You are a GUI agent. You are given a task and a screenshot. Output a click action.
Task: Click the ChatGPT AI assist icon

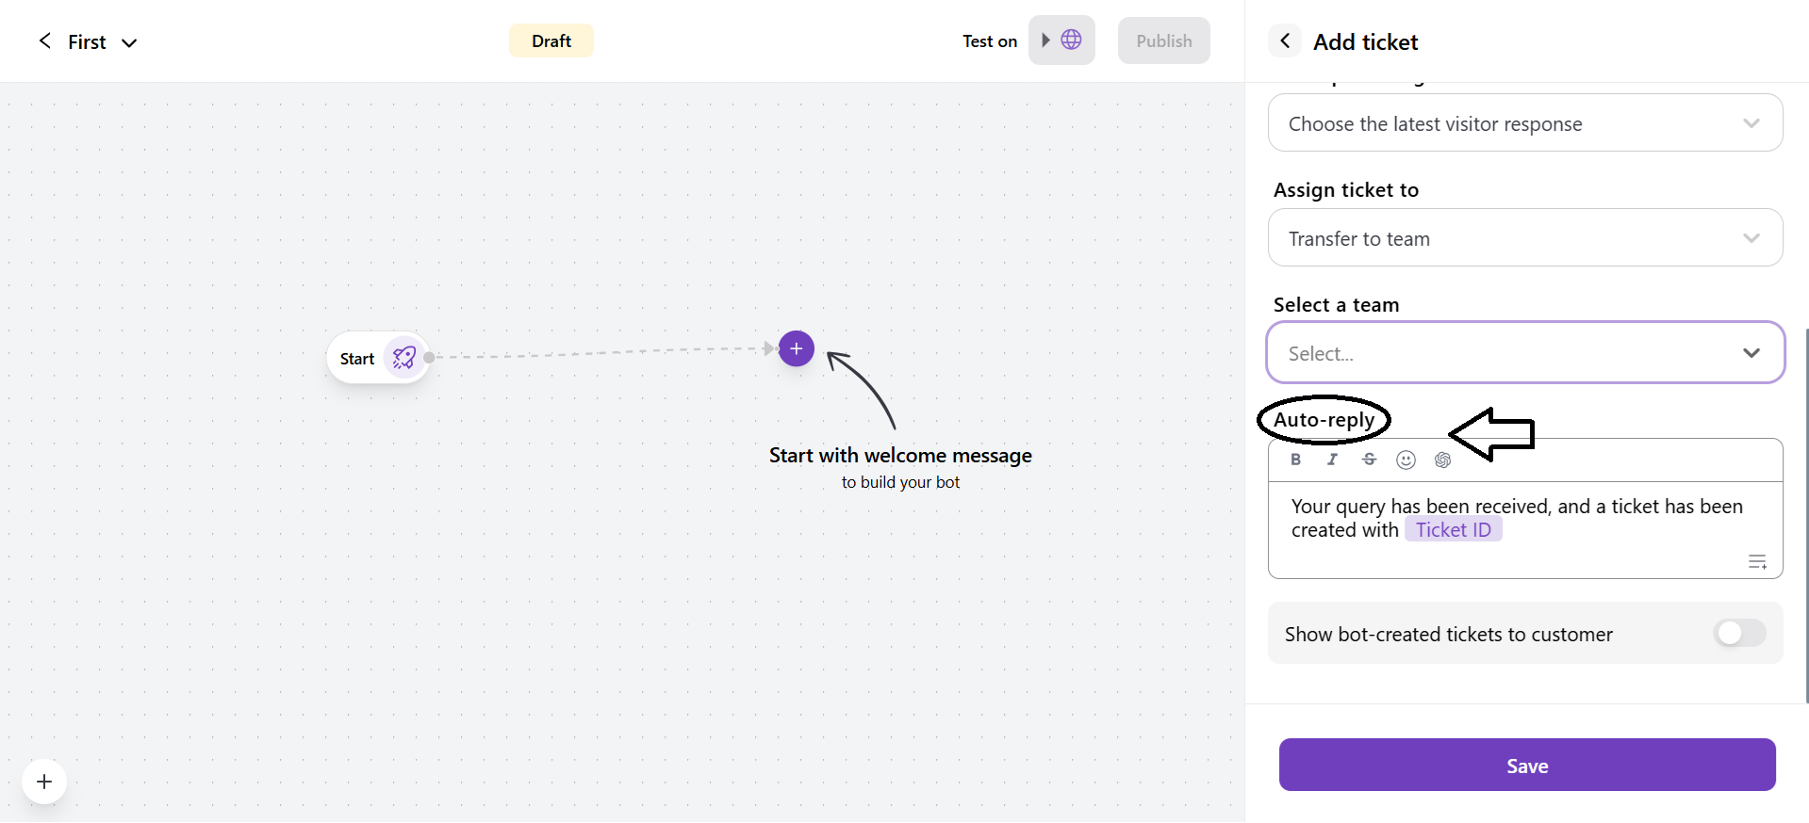1442,460
